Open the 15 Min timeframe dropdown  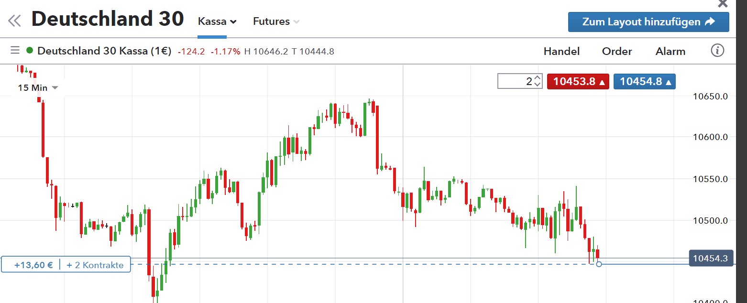tap(38, 87)
